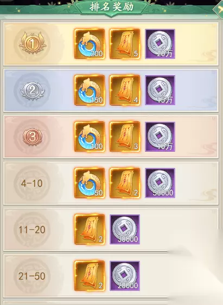Click the silver coin reward labeled 20000

point(125,276)
